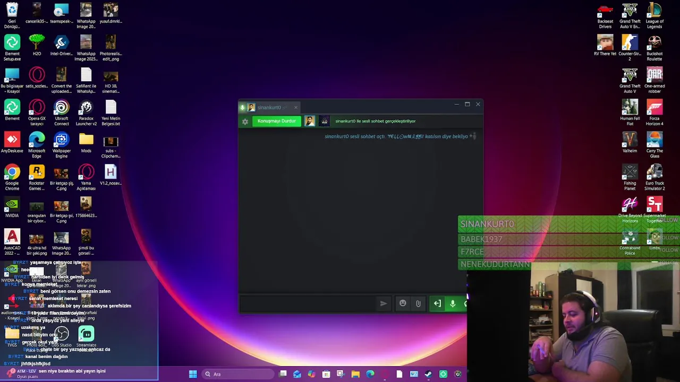Screen dimensions: 680x382
Task: Open Forza Horizon 4 shortcut
Action: click(654, 113)
